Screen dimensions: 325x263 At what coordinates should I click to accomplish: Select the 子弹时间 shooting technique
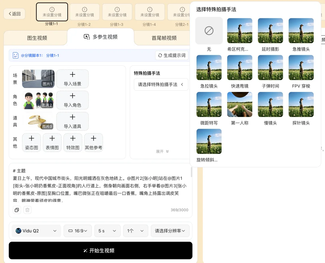[x=270, y=68]
